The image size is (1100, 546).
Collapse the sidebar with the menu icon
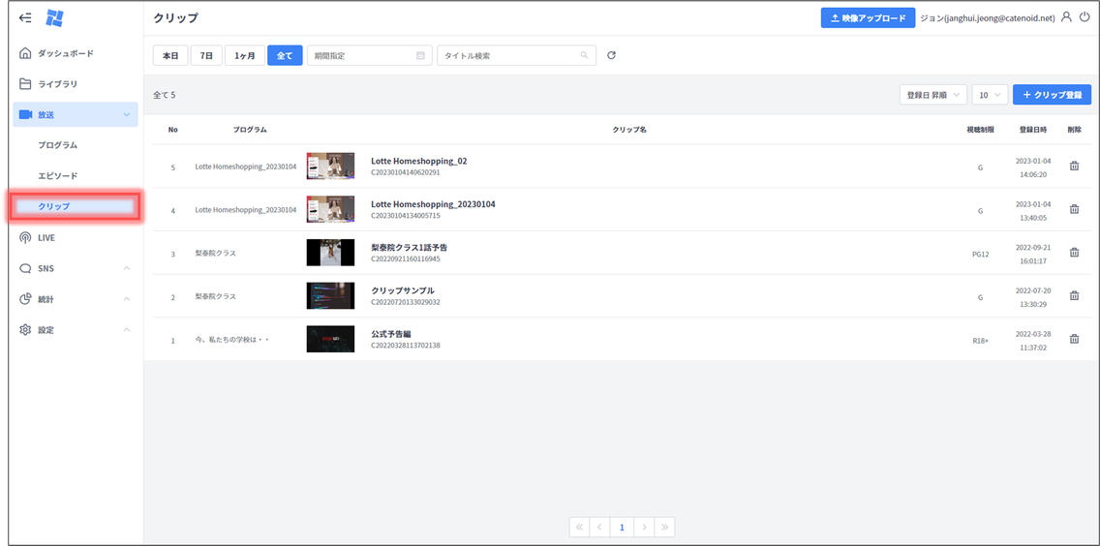(x=25, y=18)
